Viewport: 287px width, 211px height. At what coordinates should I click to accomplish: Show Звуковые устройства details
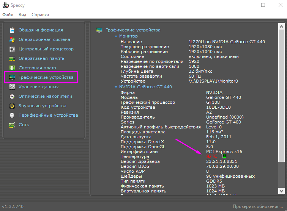pyautogui.click(x=42, y=106)
